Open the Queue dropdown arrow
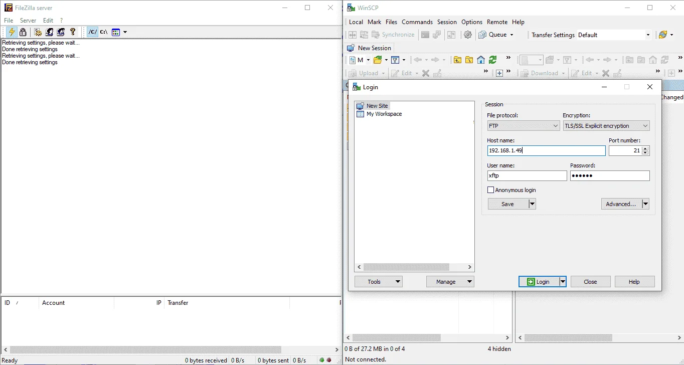Screen dimensions: 684x365 (511, 35)
